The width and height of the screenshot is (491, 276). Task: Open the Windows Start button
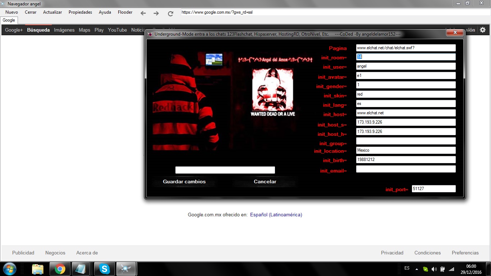click(x=9, y=269)
